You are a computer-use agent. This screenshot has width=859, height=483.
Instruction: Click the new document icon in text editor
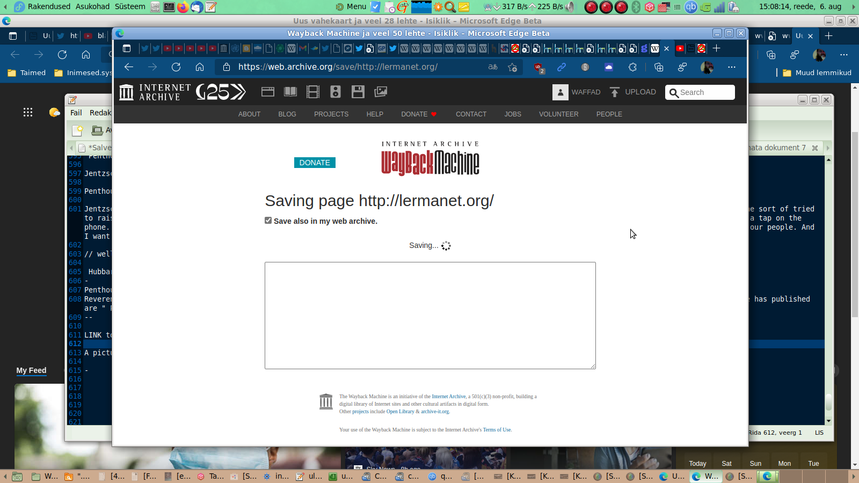[78, 130]
